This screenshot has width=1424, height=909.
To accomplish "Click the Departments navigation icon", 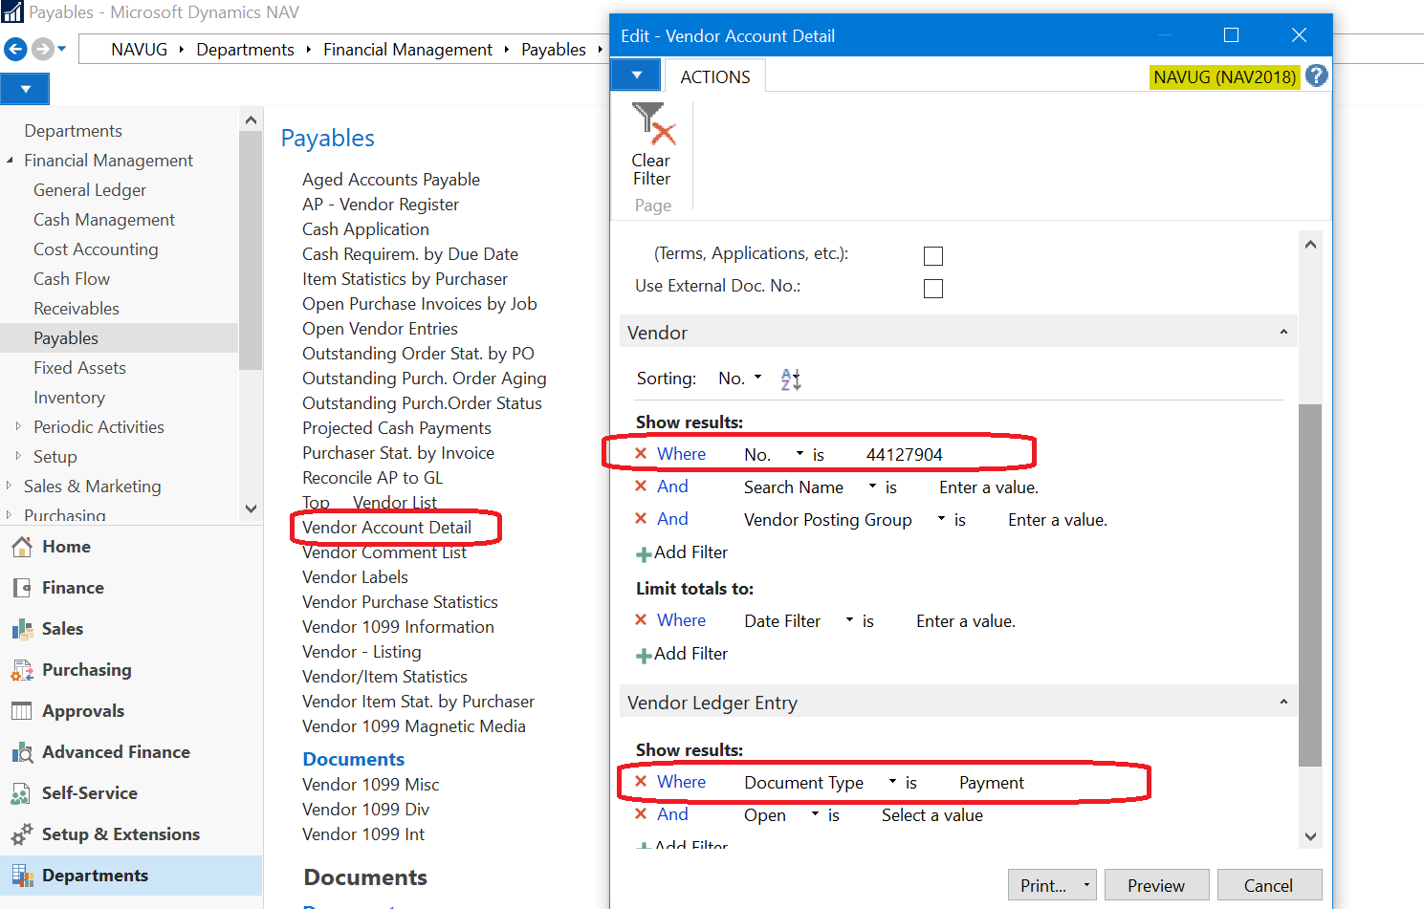I will [x=21, y=876].
